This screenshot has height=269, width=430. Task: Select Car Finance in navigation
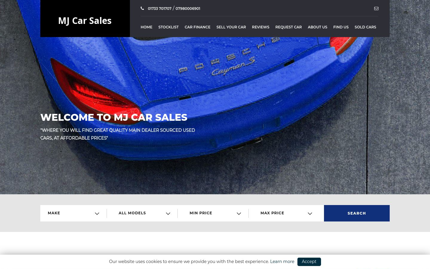tap(197, 27)
